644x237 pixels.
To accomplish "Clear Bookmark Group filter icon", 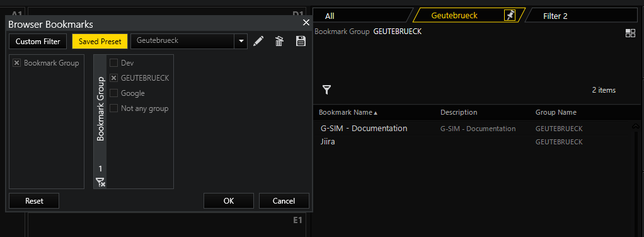I will (x=100, y=182).
